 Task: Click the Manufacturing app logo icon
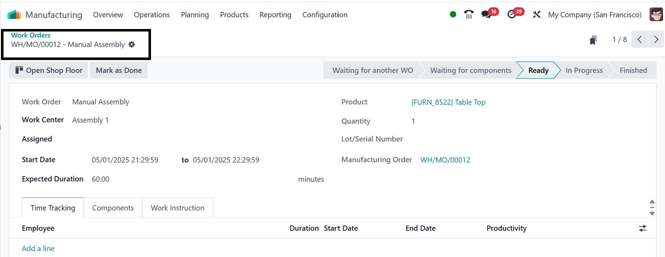coord(14,14)
